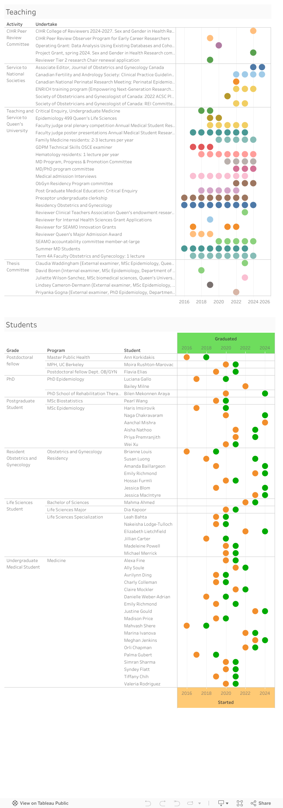This screenshot has width=283, height=808.
Task: Click the Share button
Action: pos(261,803)
